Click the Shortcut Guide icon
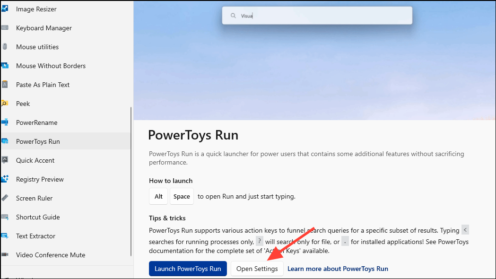Image resolution: width=496 pixels, height=279 pixels. coord(5,217)
